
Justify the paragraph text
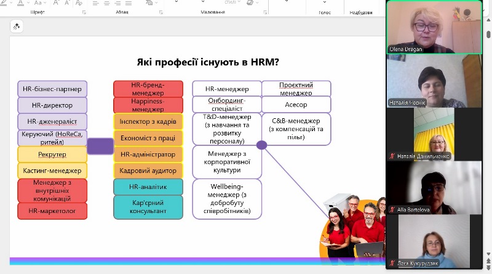point(129,3)
